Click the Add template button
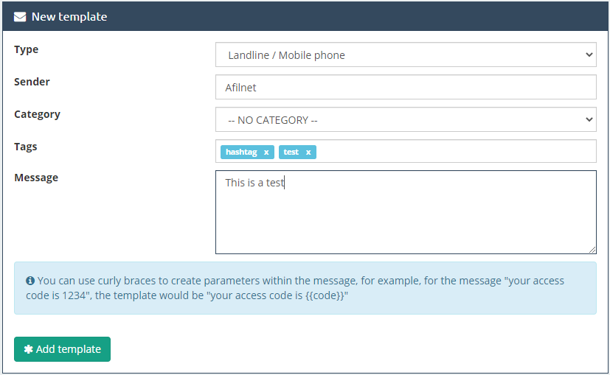 [x=62, y=349]
